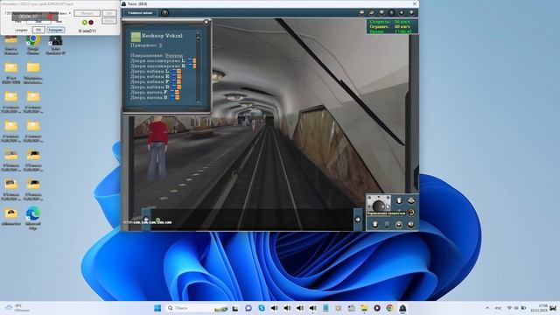The height and width of the screenshot is (315, 560).
Task: Click the red round indicator in Informator
Action: click(91, 22)
